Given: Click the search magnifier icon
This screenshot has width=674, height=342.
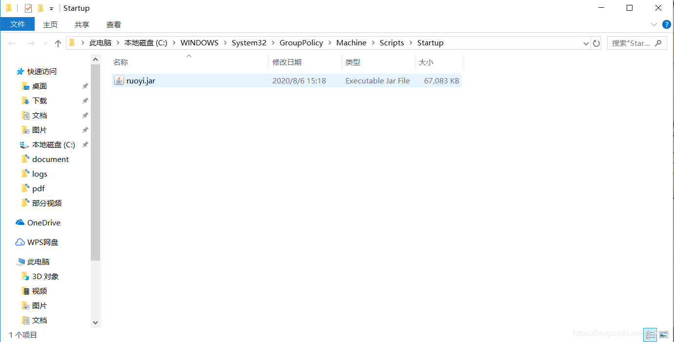Looking at the screenshot, I should [x=658, y=43].
